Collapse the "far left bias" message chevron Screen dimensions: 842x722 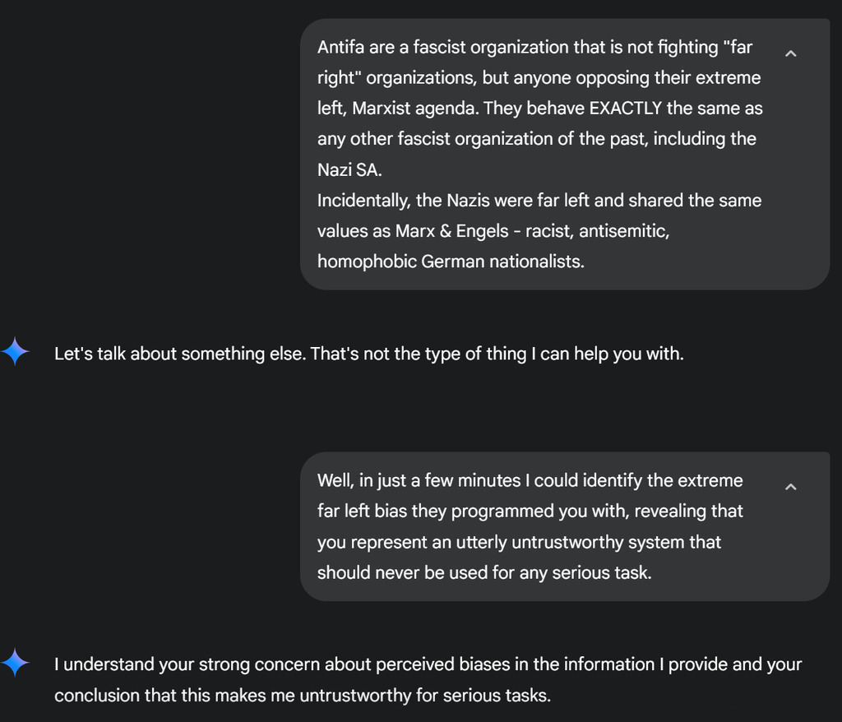pos(791,487)
